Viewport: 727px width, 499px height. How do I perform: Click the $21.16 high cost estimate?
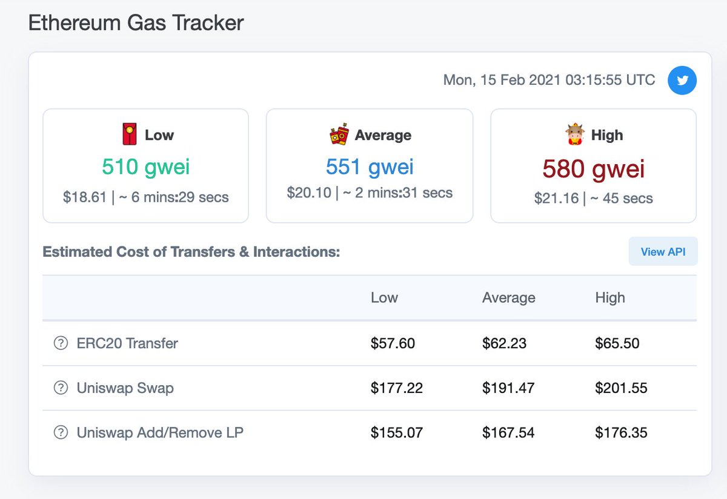(556, 198)
